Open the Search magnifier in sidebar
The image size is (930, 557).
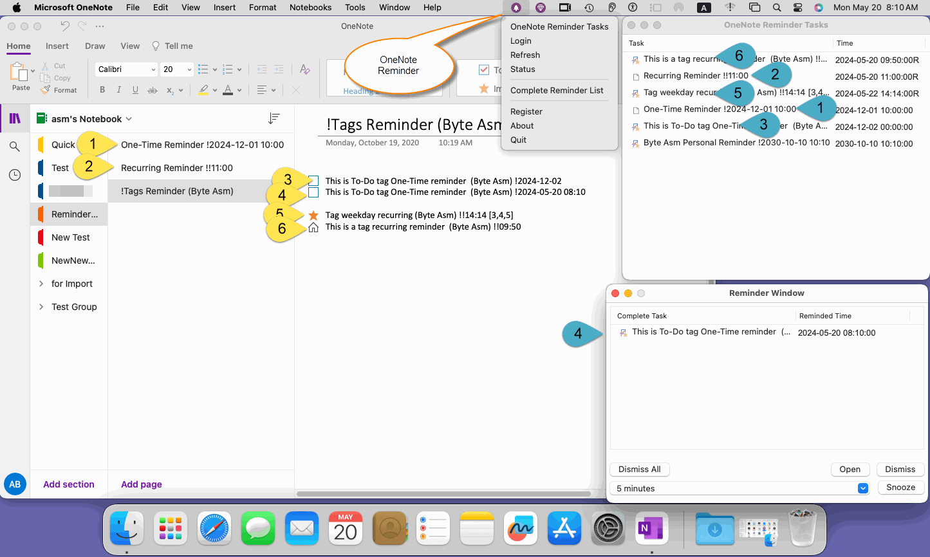point(15,147)
